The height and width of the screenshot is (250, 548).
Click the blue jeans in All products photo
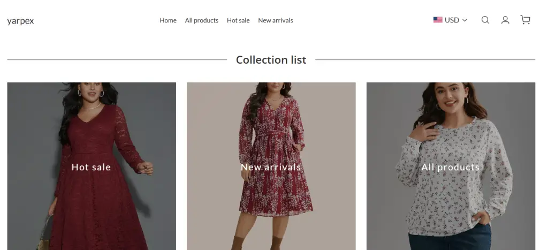(450, 240)
